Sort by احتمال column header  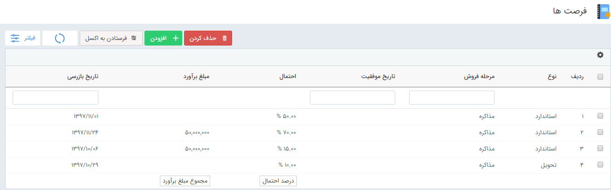pyautogui.click(x=288, y=77)
